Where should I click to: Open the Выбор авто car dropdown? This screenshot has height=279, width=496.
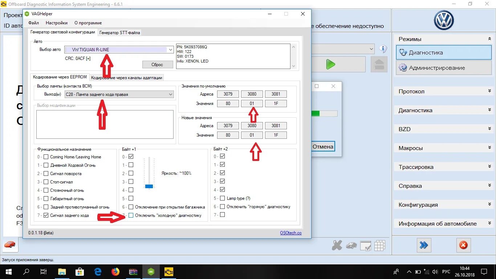tap(119, 50)
